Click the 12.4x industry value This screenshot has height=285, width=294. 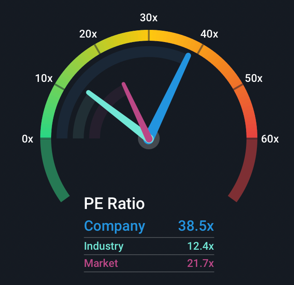200,246
